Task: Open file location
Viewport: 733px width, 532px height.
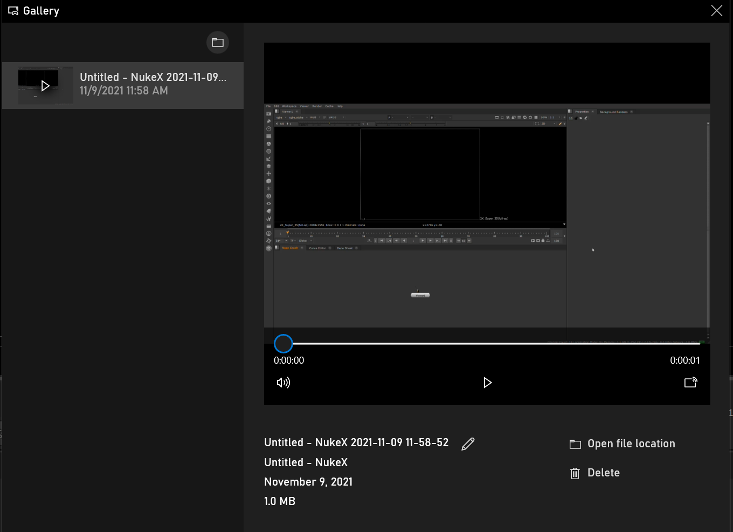Action: click(x=623, y=444)
